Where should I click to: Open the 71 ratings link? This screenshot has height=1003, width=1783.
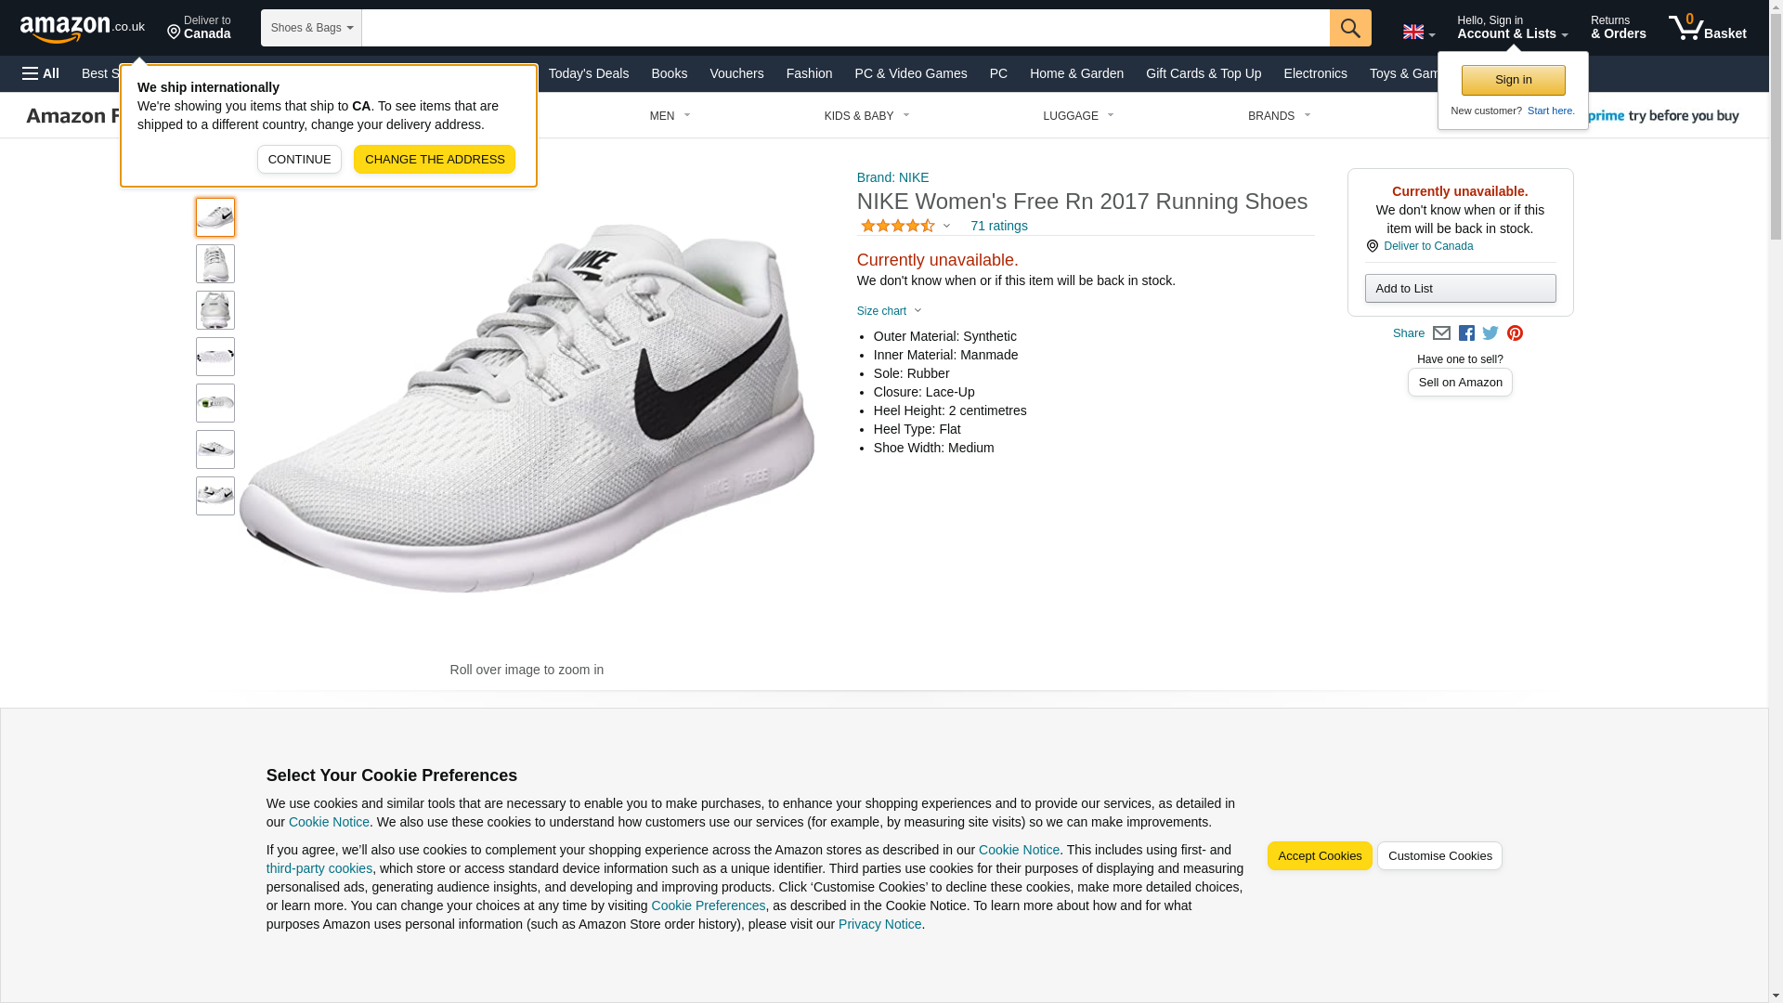tap(998, 226)
